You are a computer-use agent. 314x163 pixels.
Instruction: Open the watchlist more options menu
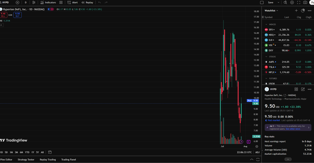(x=310, y=10)
